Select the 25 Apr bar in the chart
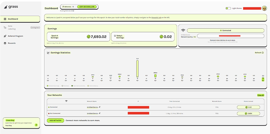 (218, 76)
